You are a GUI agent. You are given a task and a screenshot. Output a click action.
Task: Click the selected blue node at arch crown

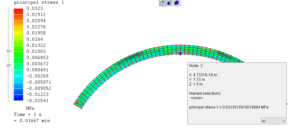180,54
